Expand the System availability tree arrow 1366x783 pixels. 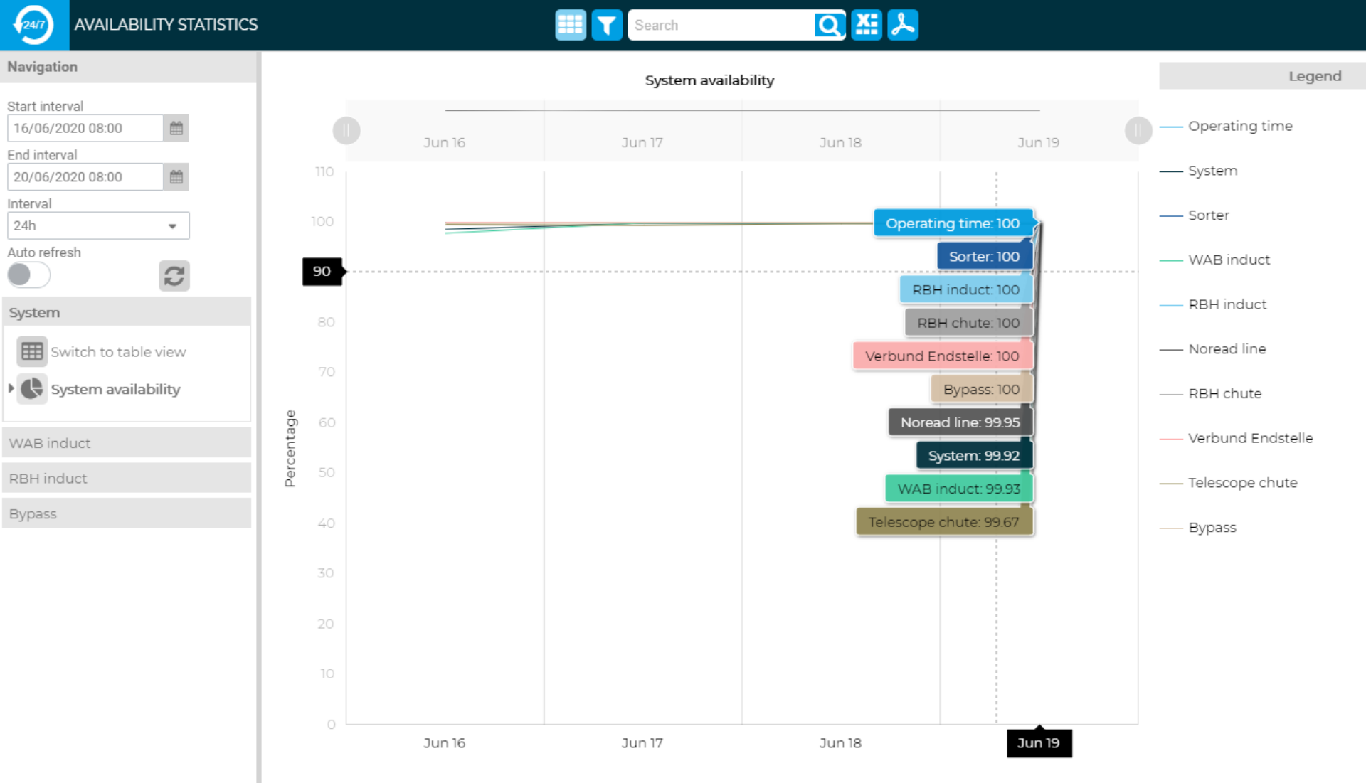click(x=11, y=388)
